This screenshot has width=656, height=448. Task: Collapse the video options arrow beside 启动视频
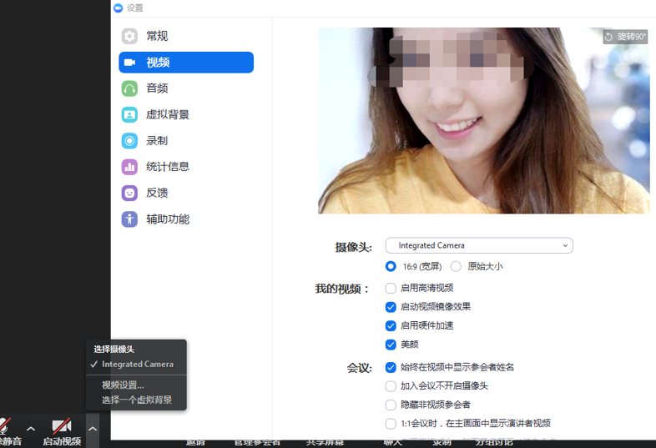pyautogui.click(x=93, y=429)
